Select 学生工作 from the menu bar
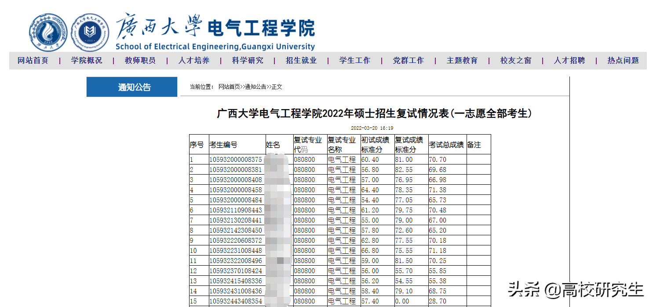Image resolution: width=653 pixels, height=307 pixels. click(354, 60)
